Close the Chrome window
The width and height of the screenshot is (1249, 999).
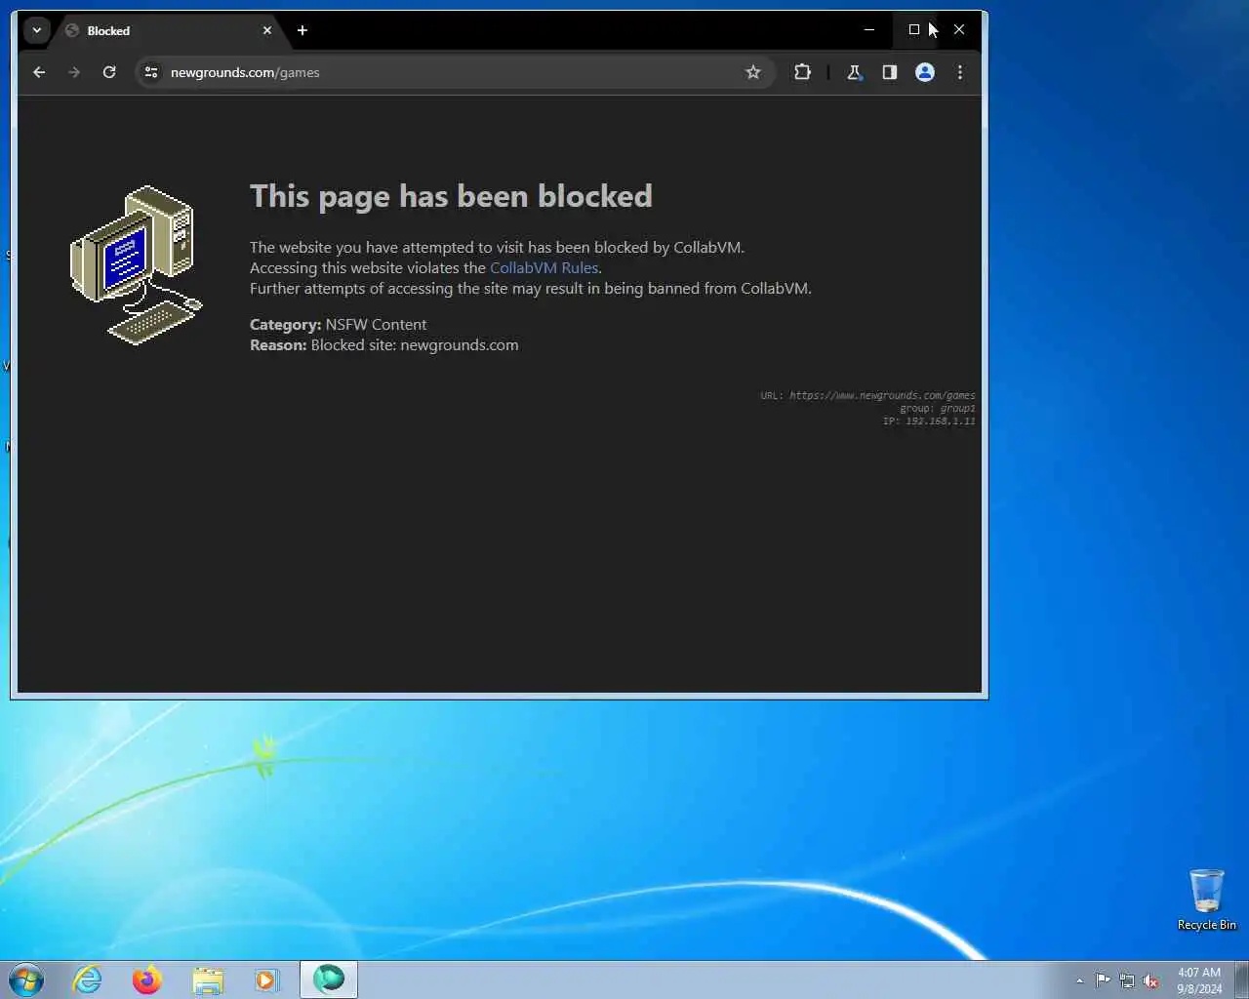click(x=959, y=29)
